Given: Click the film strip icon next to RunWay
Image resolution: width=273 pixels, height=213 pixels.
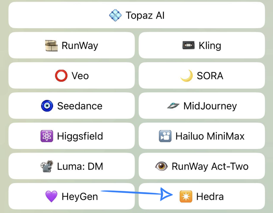Looking at the screenshot, I should click(52, 46).
